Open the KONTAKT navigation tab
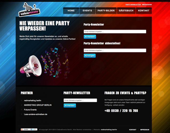 (x=144, y=11)
